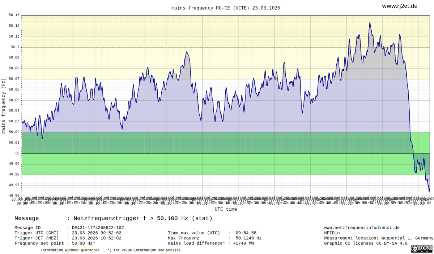Click the 50,03 y-axis label

[x=14, y=122]
